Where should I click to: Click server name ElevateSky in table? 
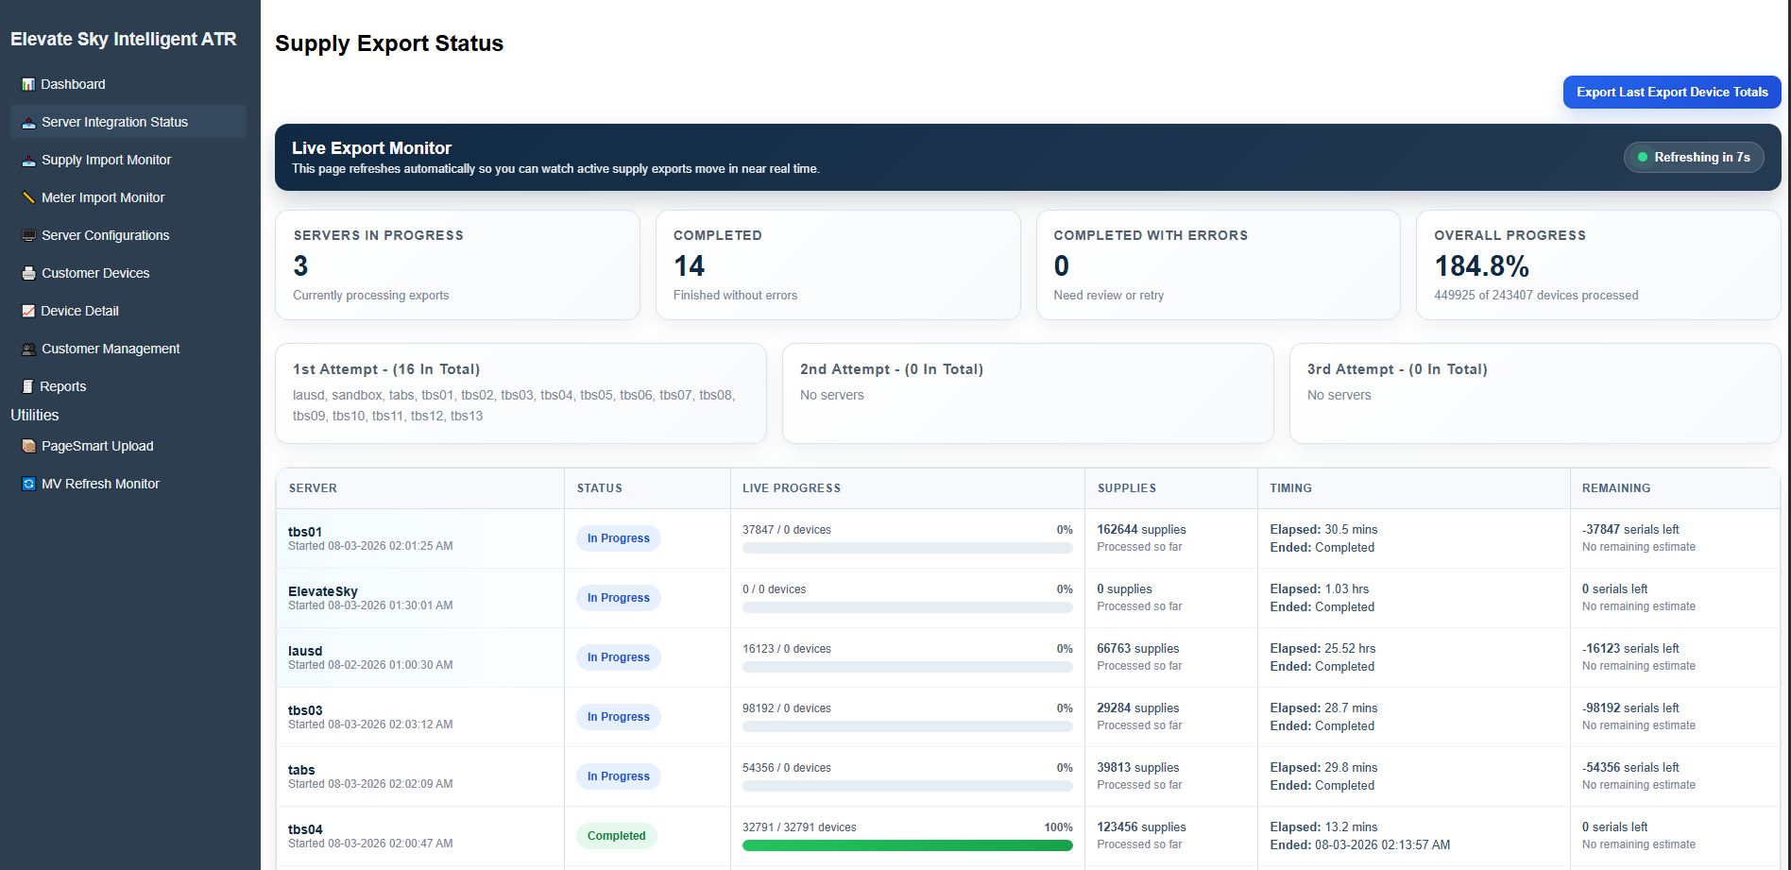(323, 591)
